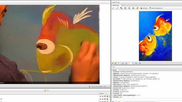
Task: Open dropdown arrow next to video start button
Action: click(109, 86)
